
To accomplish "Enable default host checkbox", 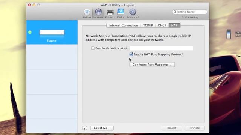I will click(x=93, y=48).
